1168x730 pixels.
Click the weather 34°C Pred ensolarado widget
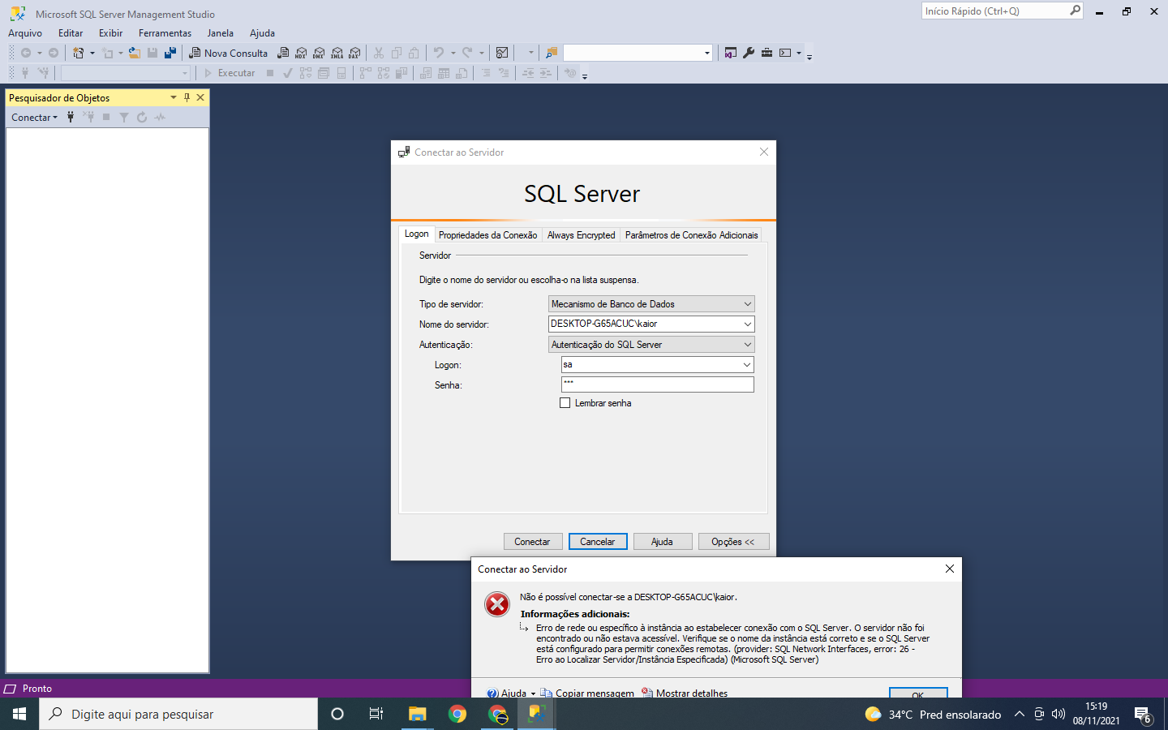pyautogui.click(x=933, y=715)
